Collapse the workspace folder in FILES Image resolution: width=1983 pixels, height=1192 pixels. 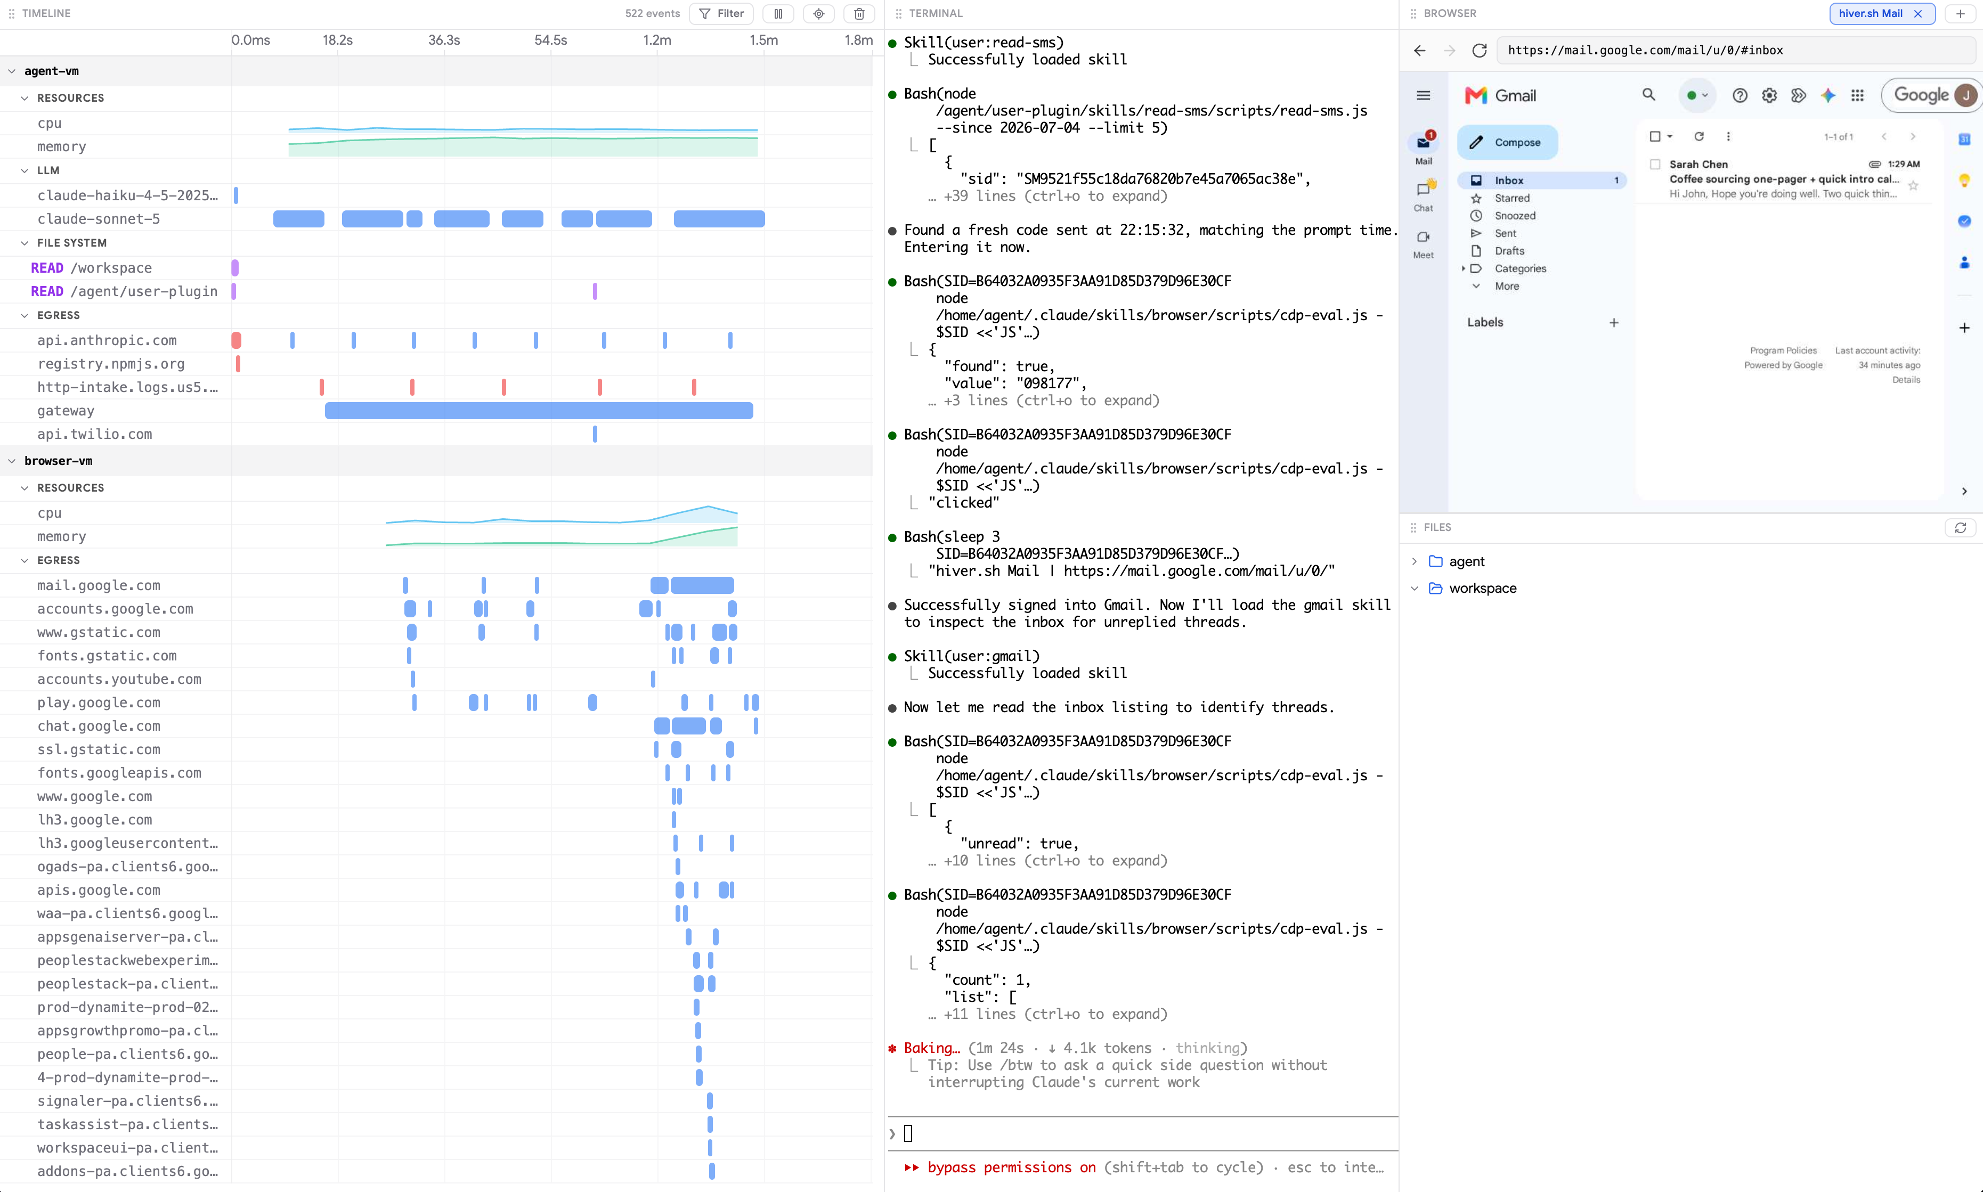1414,588
